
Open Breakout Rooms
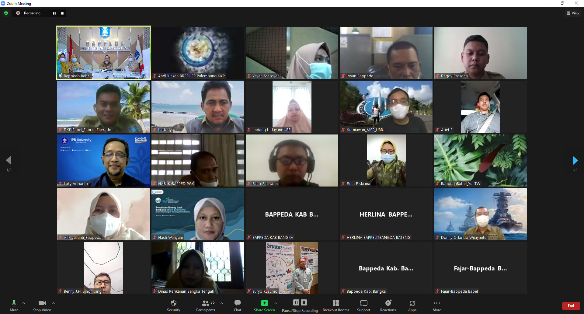point(336,303)
